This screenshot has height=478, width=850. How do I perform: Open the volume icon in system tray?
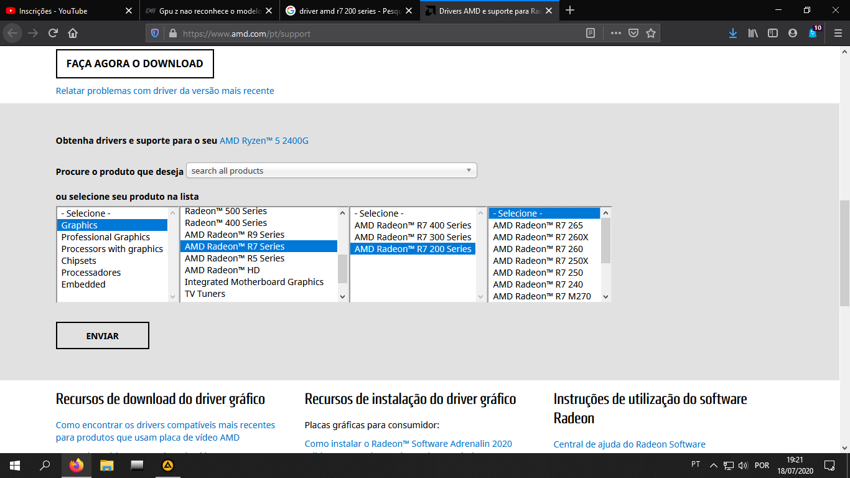743,466
